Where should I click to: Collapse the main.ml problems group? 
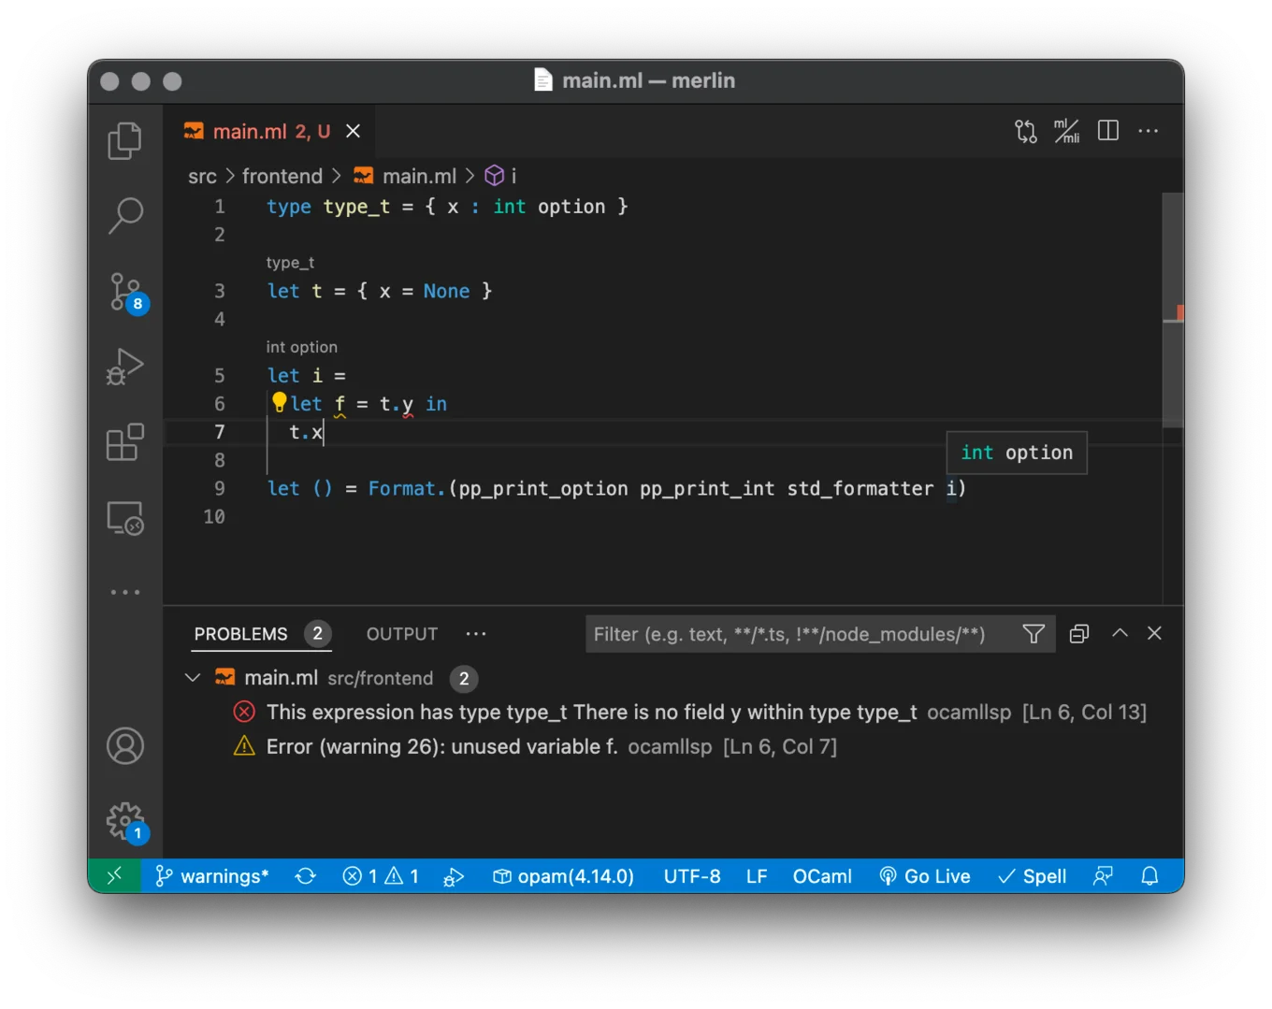[193, 677]
